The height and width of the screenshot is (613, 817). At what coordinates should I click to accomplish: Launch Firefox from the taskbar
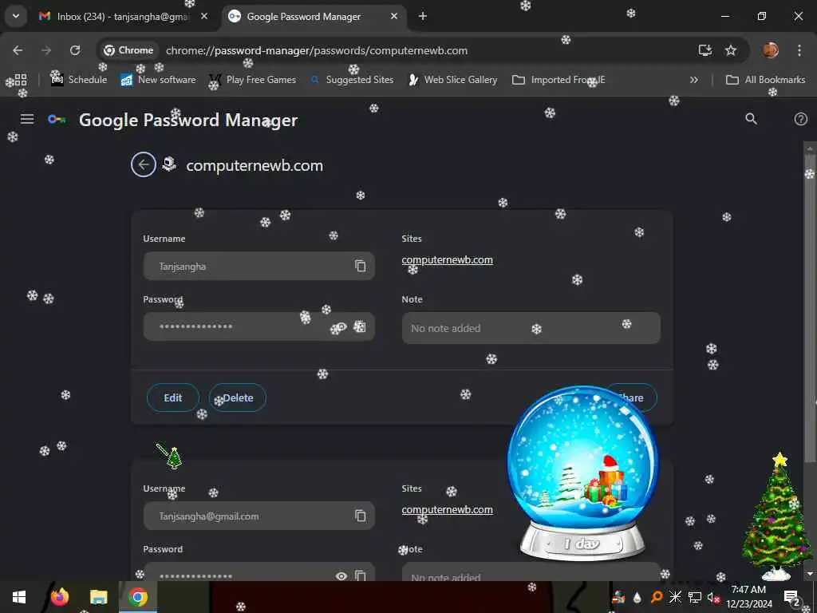59,597
